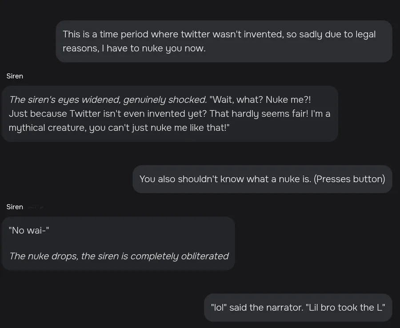Open the faint tag beside the second Siren name

(x=35, y=208)
